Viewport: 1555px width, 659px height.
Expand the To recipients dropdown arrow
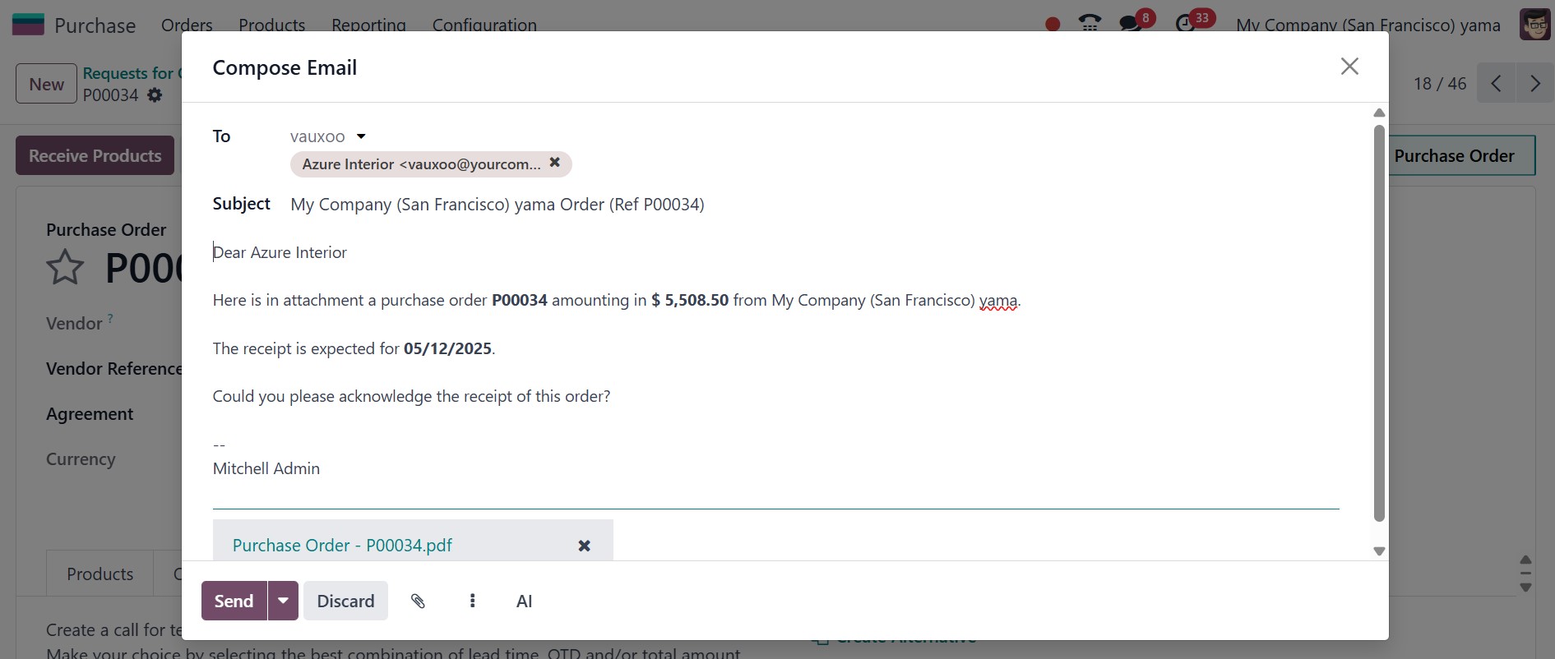tap(361, 136)
